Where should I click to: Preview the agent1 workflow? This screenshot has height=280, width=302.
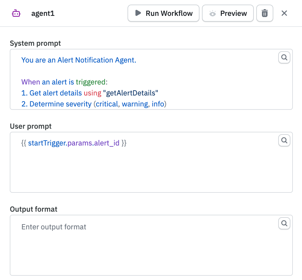coord(228,13)
